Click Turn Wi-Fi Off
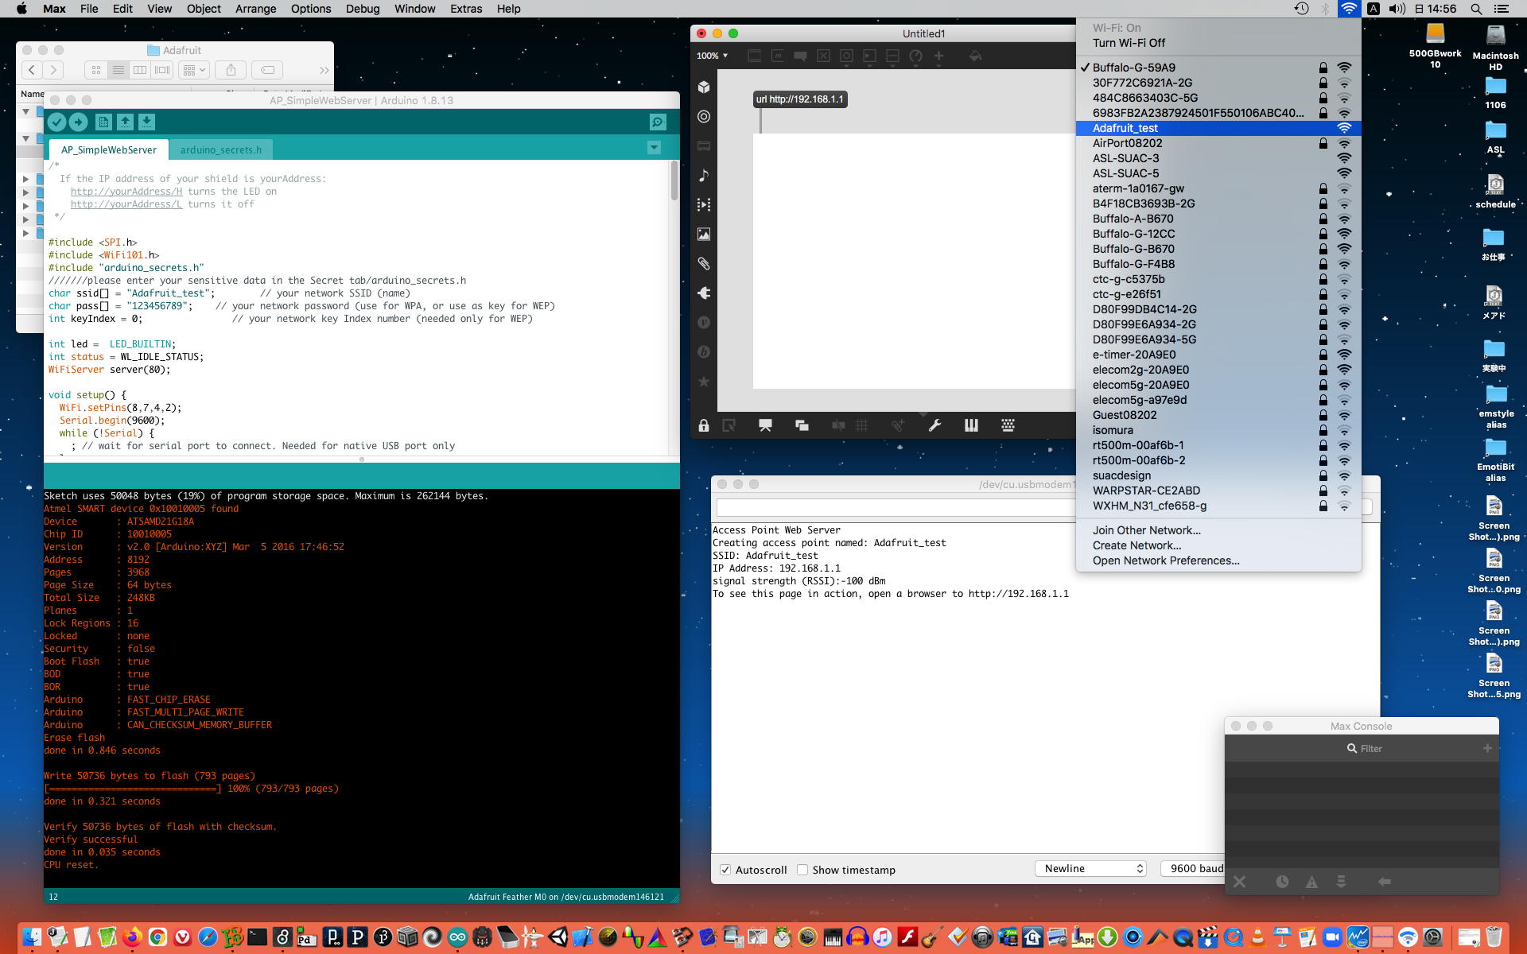The width and height of the screenshot is (1527, 954). [1129, 43]
